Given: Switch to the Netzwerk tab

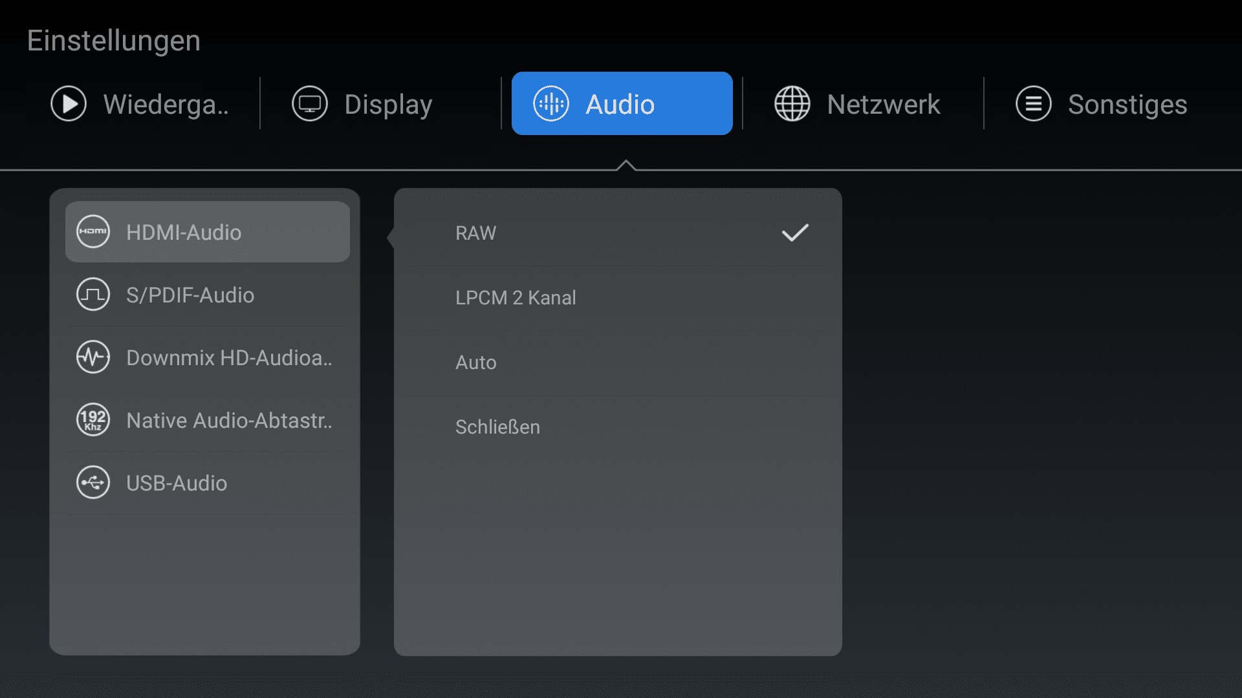Looking at the screenshot, I should click(883, 105).
